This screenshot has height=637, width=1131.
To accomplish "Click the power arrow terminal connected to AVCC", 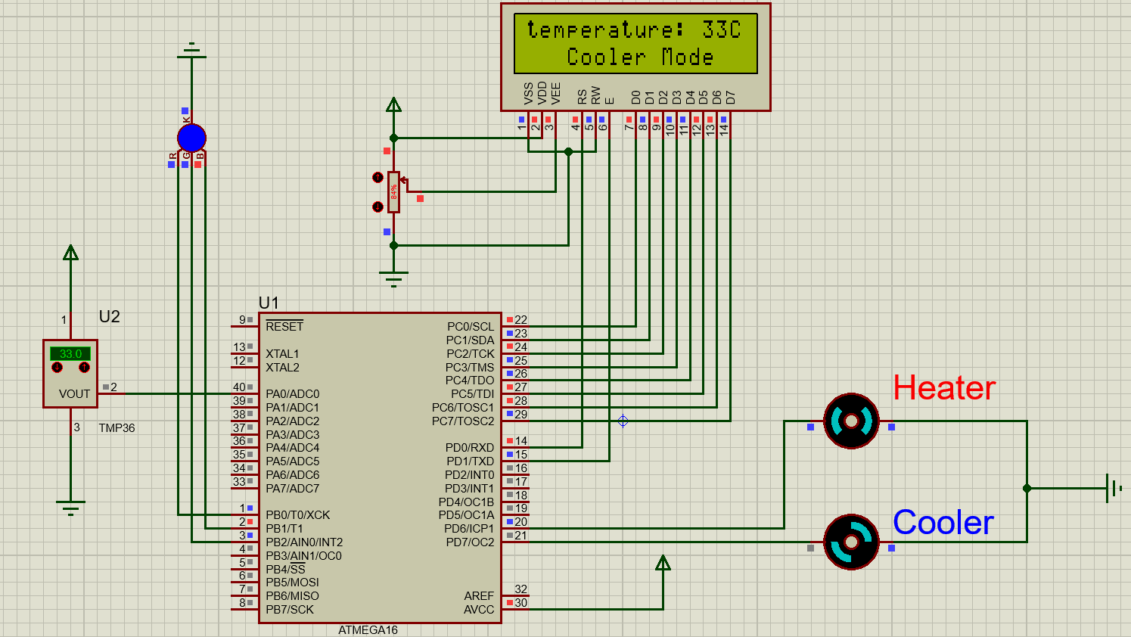I will pos(663,563).
